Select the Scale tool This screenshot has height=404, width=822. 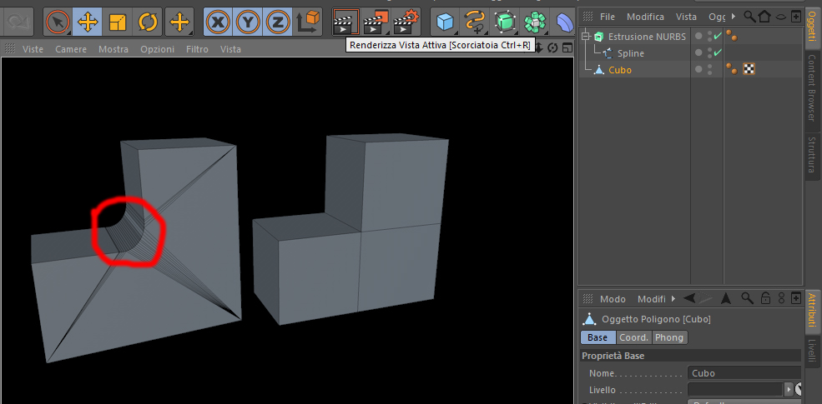click(x=118, y=22)
